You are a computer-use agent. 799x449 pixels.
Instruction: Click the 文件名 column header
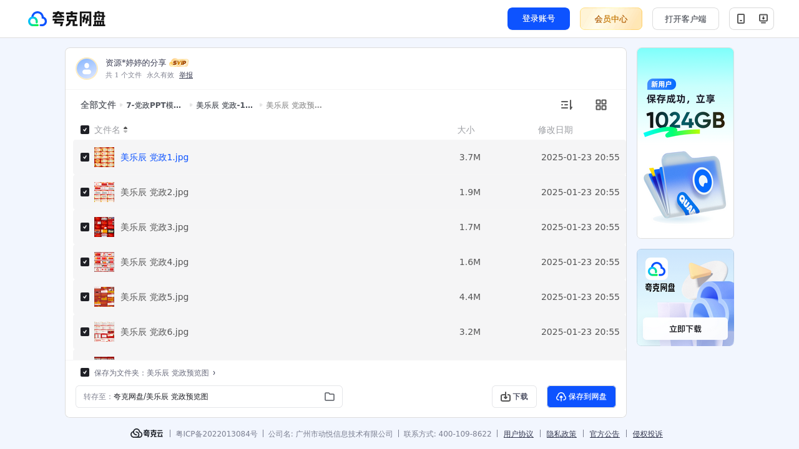coord(107,130)
